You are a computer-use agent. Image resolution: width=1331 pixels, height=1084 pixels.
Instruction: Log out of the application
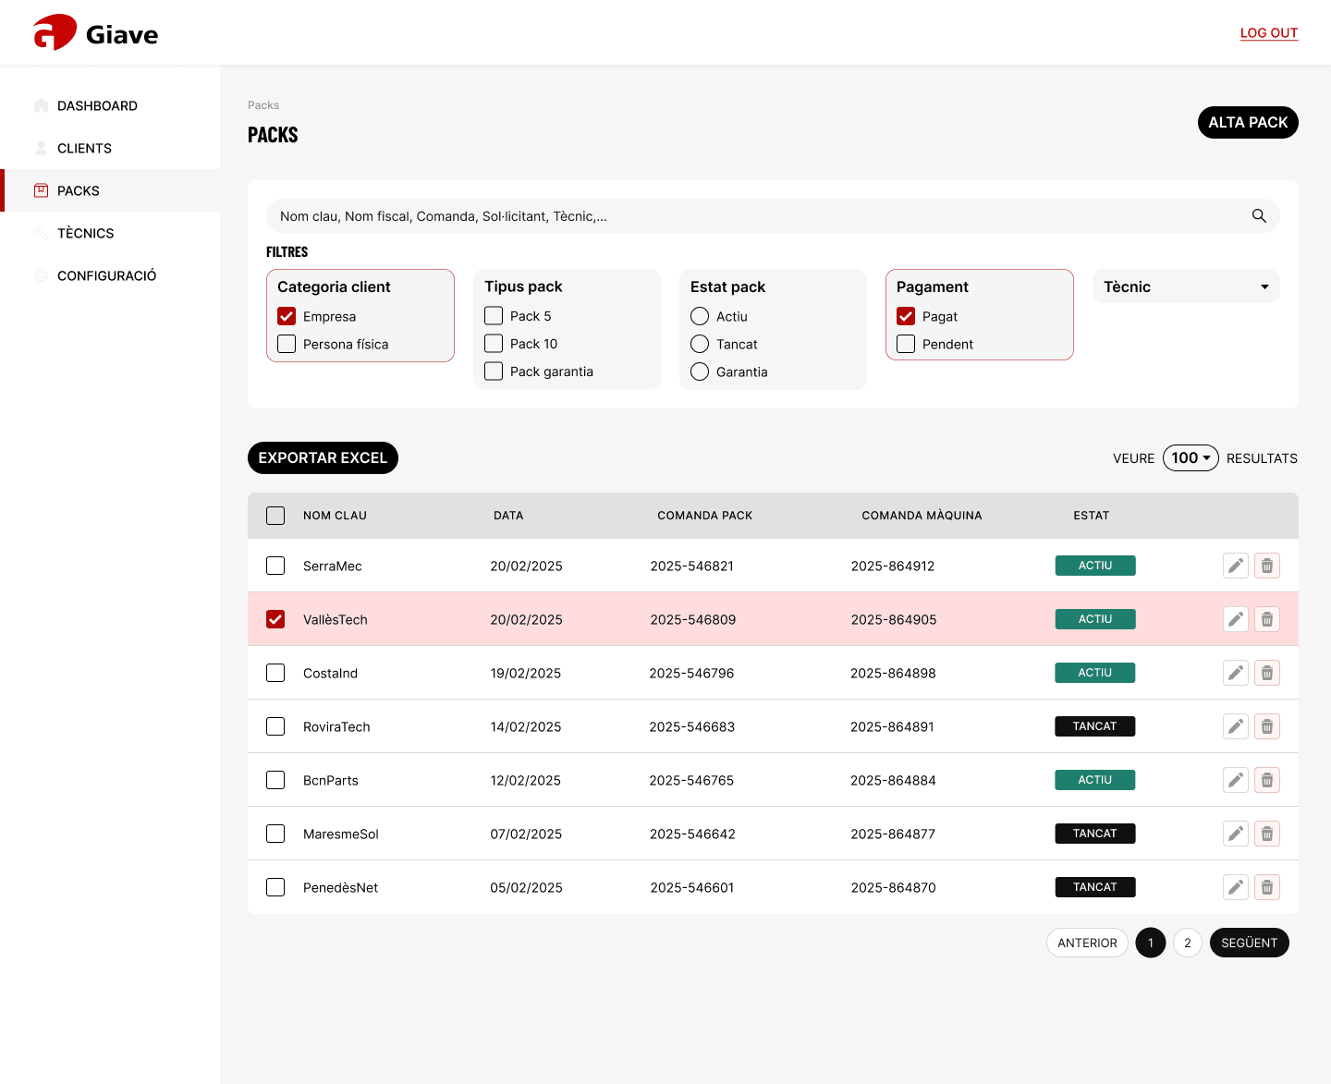click(x=1269, y=33)
